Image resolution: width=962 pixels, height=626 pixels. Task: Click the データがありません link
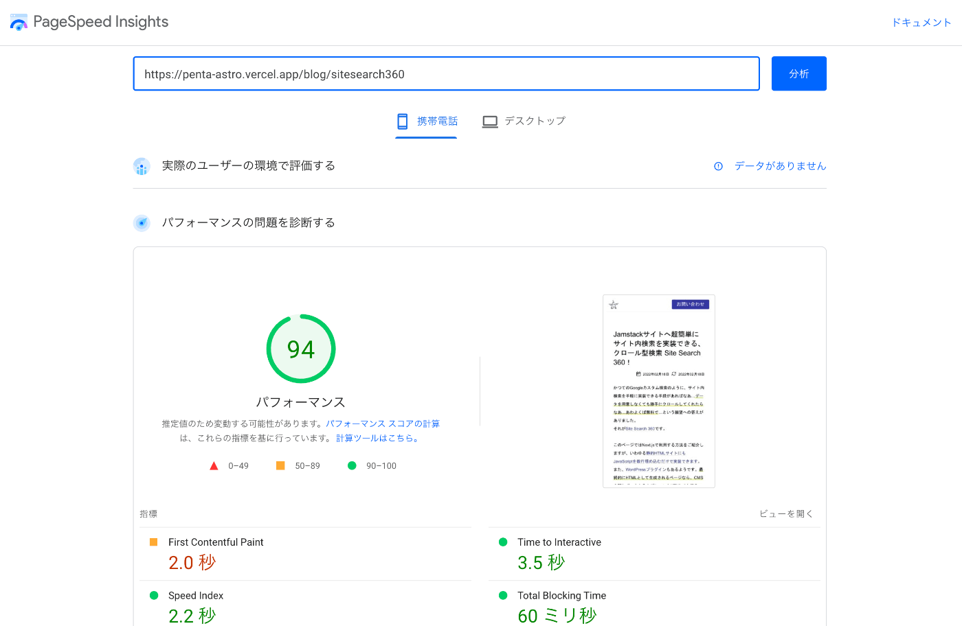pyautogui.click(x=781, y=166)
